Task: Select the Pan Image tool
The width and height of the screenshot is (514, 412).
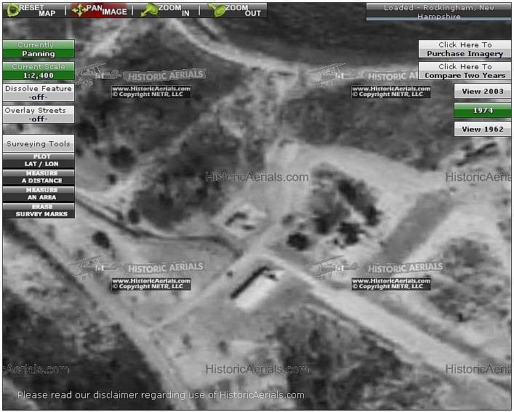Action: [x=100, y=10]
